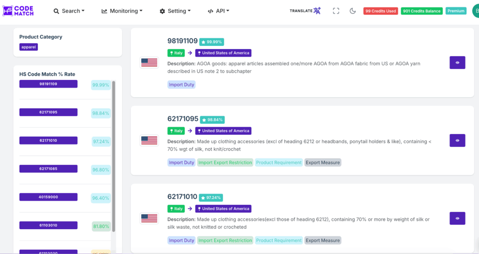This screenshot has width=479, height=254.
Task: Click Import Duty tag under 98191109
Action: coord(181,85)
